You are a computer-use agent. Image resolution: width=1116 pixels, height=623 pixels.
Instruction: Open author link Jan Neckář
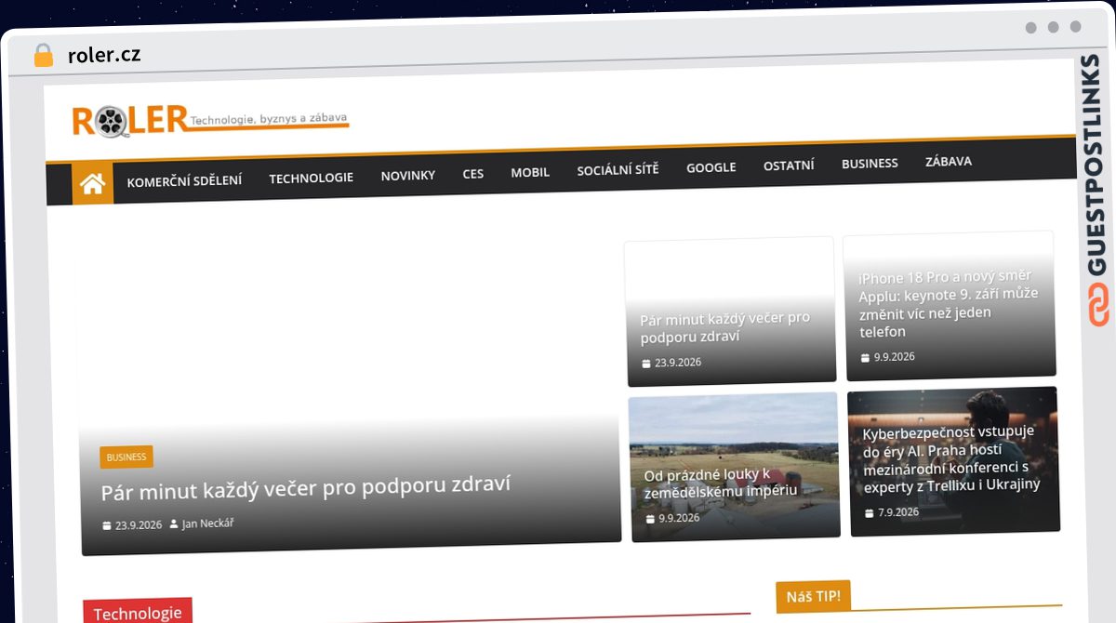click(x=207, y=524)
